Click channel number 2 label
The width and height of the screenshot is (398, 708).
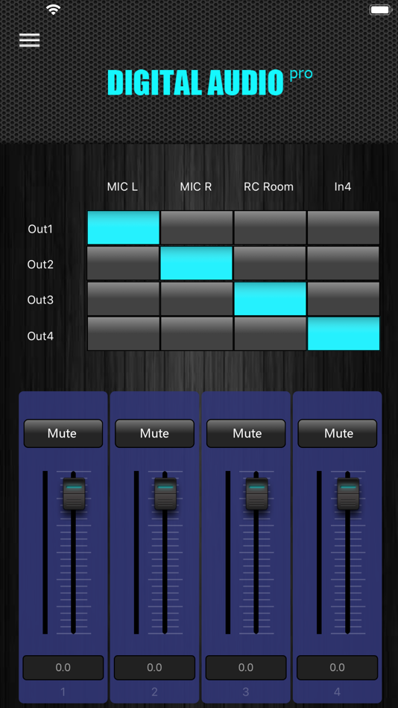[154, 692]
